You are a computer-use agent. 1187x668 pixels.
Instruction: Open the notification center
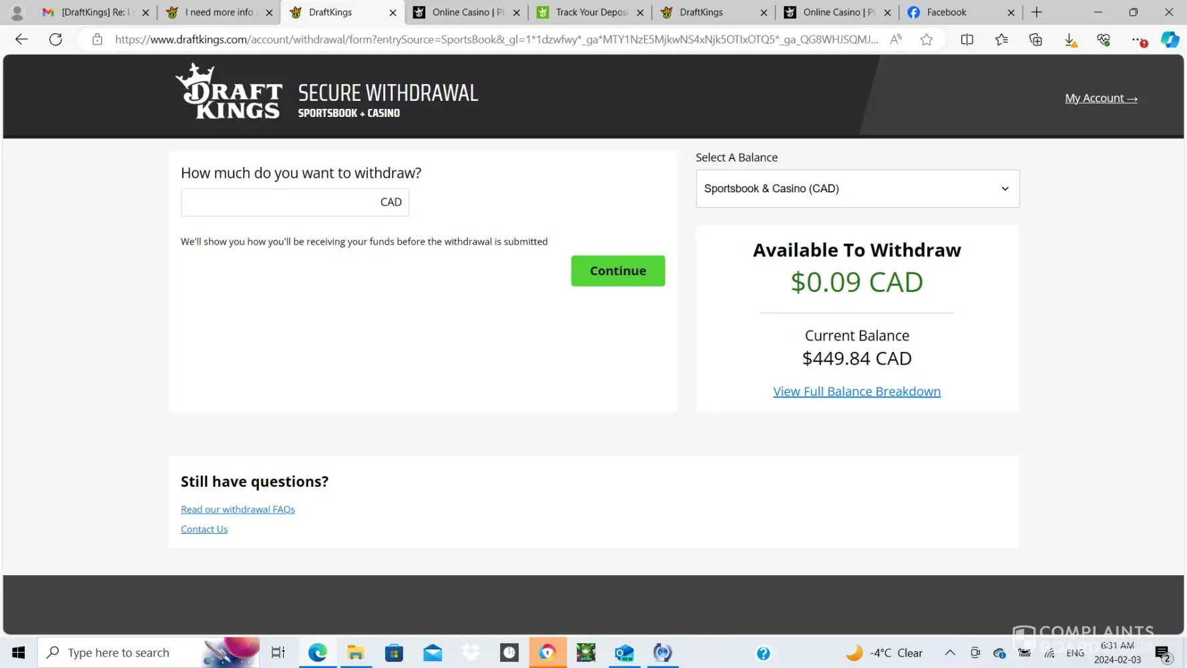click(x=1162, y=653)
